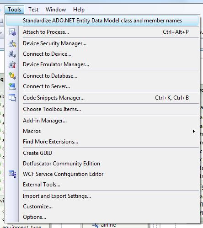The width and height of the screenshot is (203, 228).
Task: Open WCF Service Configuration Editor
Action: point(102,174)
